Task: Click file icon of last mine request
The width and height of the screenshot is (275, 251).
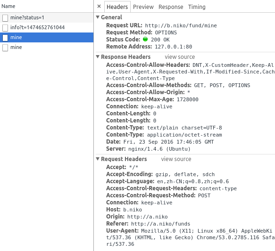Action: tap(5, 48)
